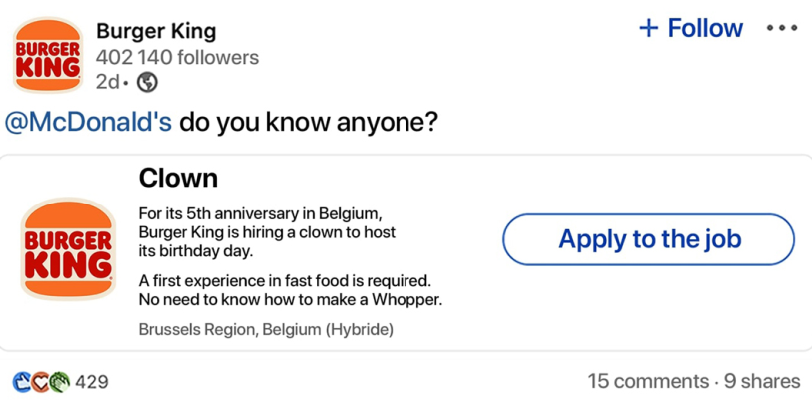The image size is (812, 407).
Task: Open the Burger King page name
Action: [x=156, y=32]
